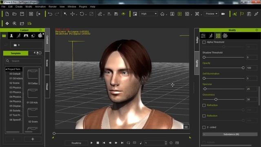Click the flag icon in the toolbar
The height and width of the screenshot is (147, 261).
(242, 14)
